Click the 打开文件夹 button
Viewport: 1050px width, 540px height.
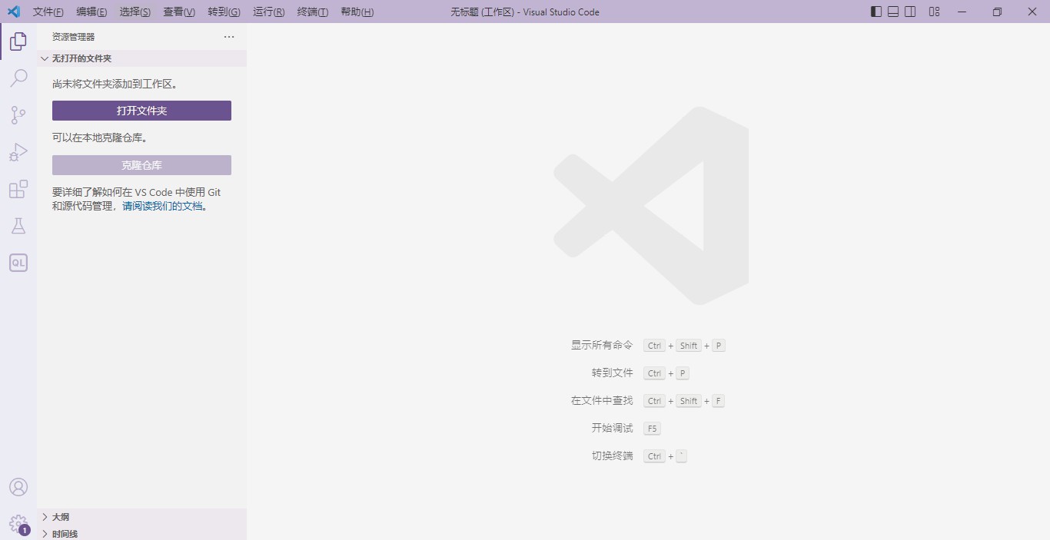click(141, 111)
